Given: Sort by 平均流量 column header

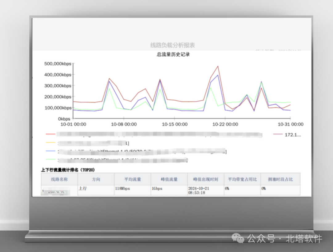Looking at the screenshot, I should 133,179.
